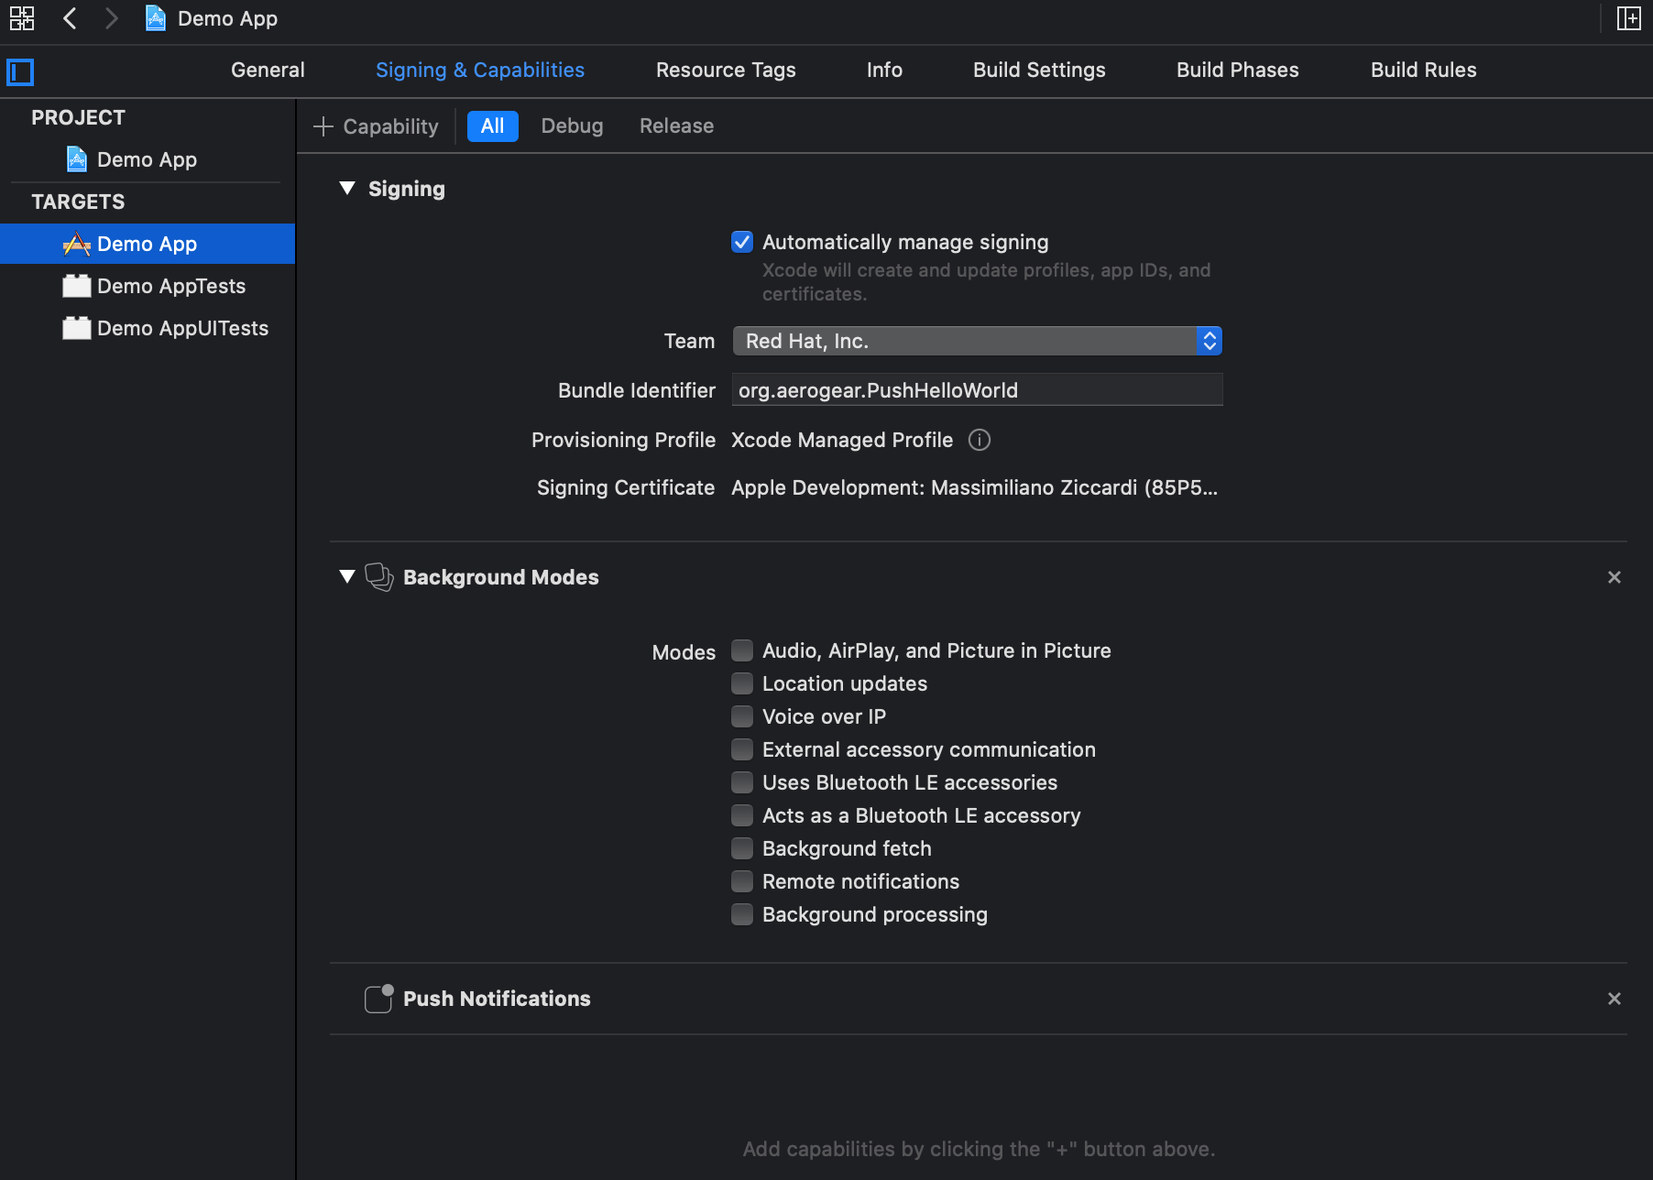The image size is (1653, 1180).
Task: Collapse the Background Modes section
Action: pyautogui.click(x=347, y=577)
